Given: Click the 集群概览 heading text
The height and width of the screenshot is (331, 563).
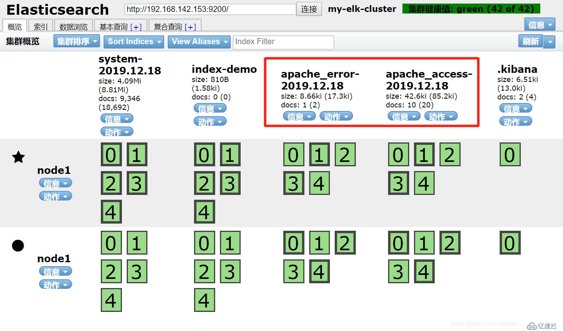Looking at the screenshot, I should click(x=23, y=41).
